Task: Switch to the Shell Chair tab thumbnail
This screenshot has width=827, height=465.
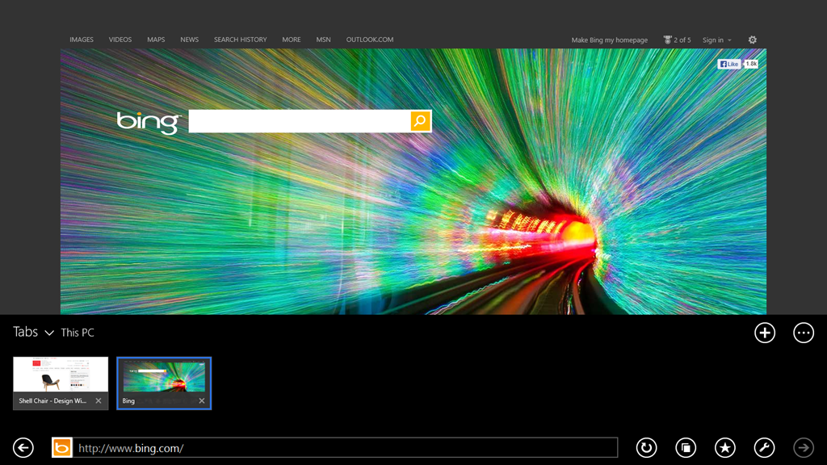Action: [61, 376]
